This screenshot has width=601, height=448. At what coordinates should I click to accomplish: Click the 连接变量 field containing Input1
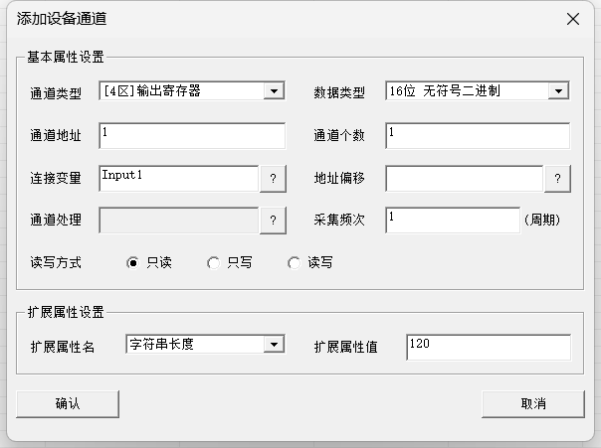point(178,178)
